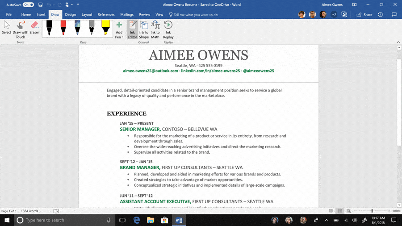
Task: Click the Draw with Touch tool
Action: point(20,29)
